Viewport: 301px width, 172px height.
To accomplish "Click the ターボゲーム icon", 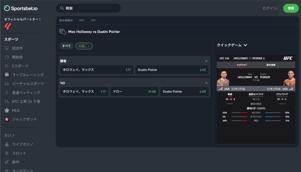I will [x=7, y=171].
